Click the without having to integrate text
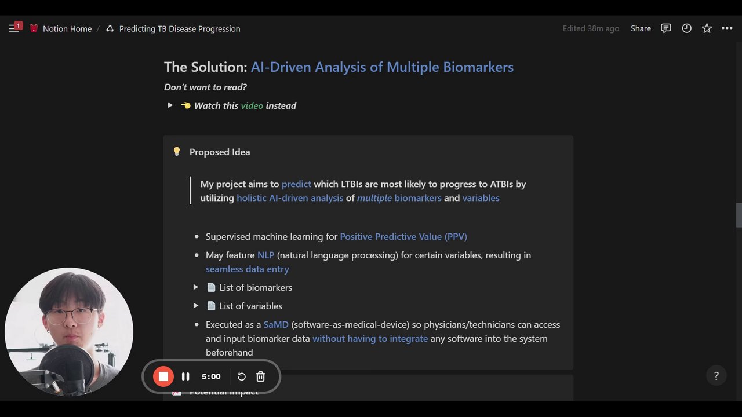 (x=370, y=338)
